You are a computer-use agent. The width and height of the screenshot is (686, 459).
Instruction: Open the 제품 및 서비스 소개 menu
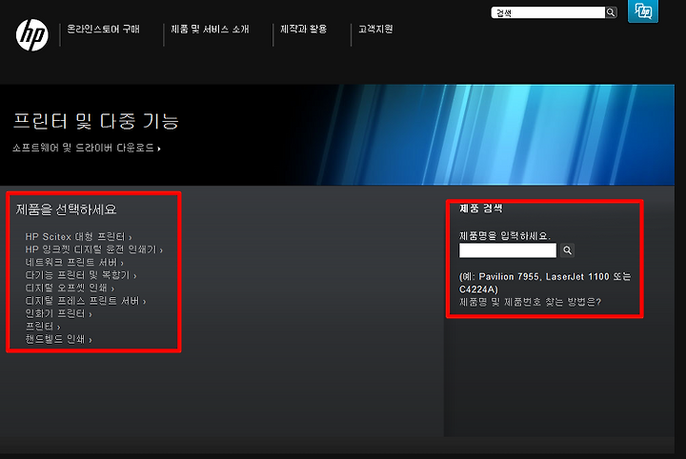coord(210,30)
